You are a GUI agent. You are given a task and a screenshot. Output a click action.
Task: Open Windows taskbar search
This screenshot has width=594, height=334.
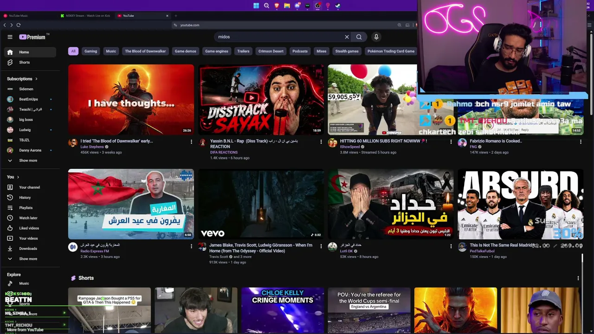tap(266, 6)
